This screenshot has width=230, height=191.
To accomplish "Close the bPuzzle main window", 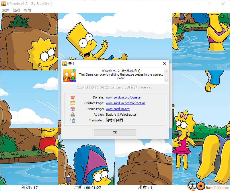I will tap(223, 4).
